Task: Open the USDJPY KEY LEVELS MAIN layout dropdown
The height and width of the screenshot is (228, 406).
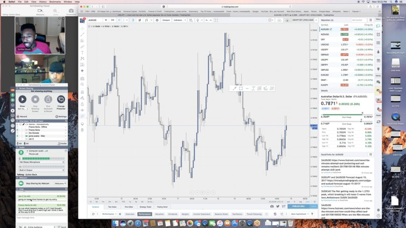Action: tap(316, 20)
